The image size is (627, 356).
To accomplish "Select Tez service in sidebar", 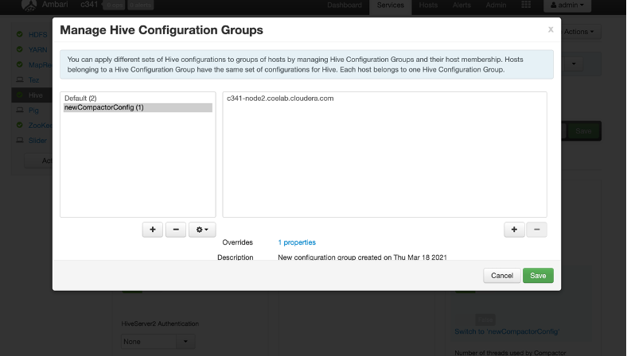I will [33, 80].
